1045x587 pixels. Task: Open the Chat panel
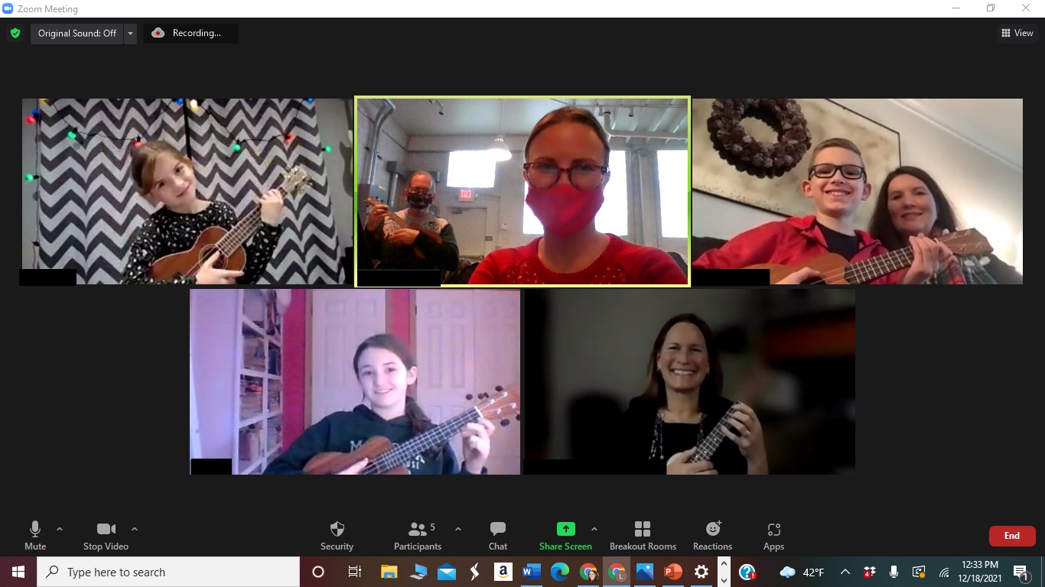pyautogui.click(x=498, y=535)
